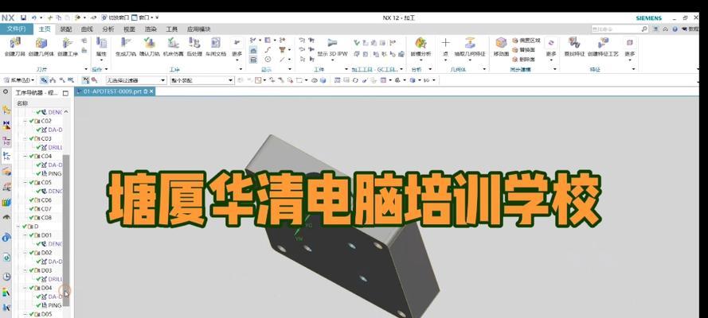Collapse the D04 tree node
The width and height of the screenshot is (708, 318).
coord(25,288)
